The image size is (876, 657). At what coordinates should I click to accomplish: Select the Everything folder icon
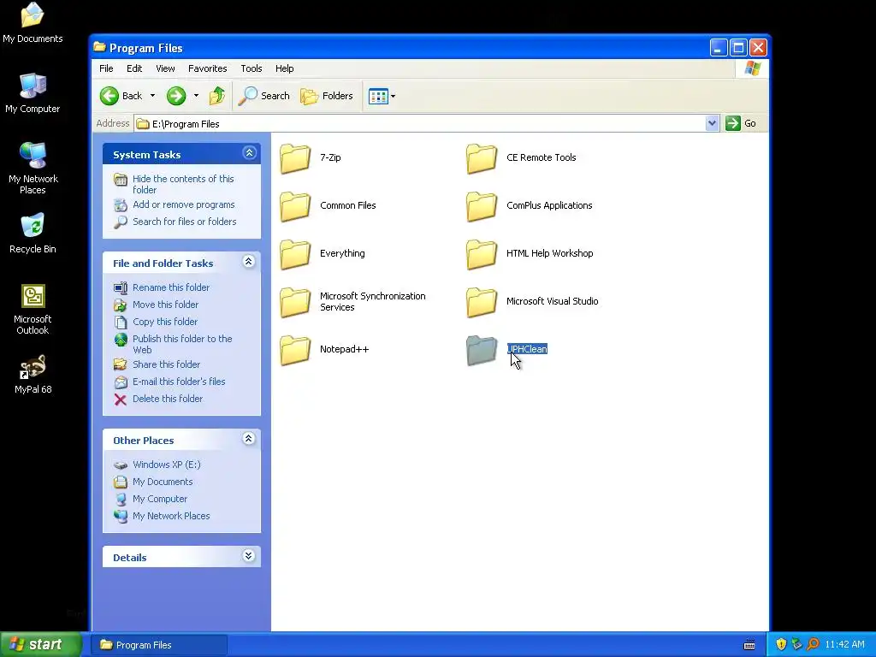coord(295,254)
